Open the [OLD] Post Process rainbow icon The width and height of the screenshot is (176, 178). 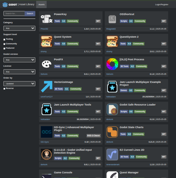[x=112, y=64]
